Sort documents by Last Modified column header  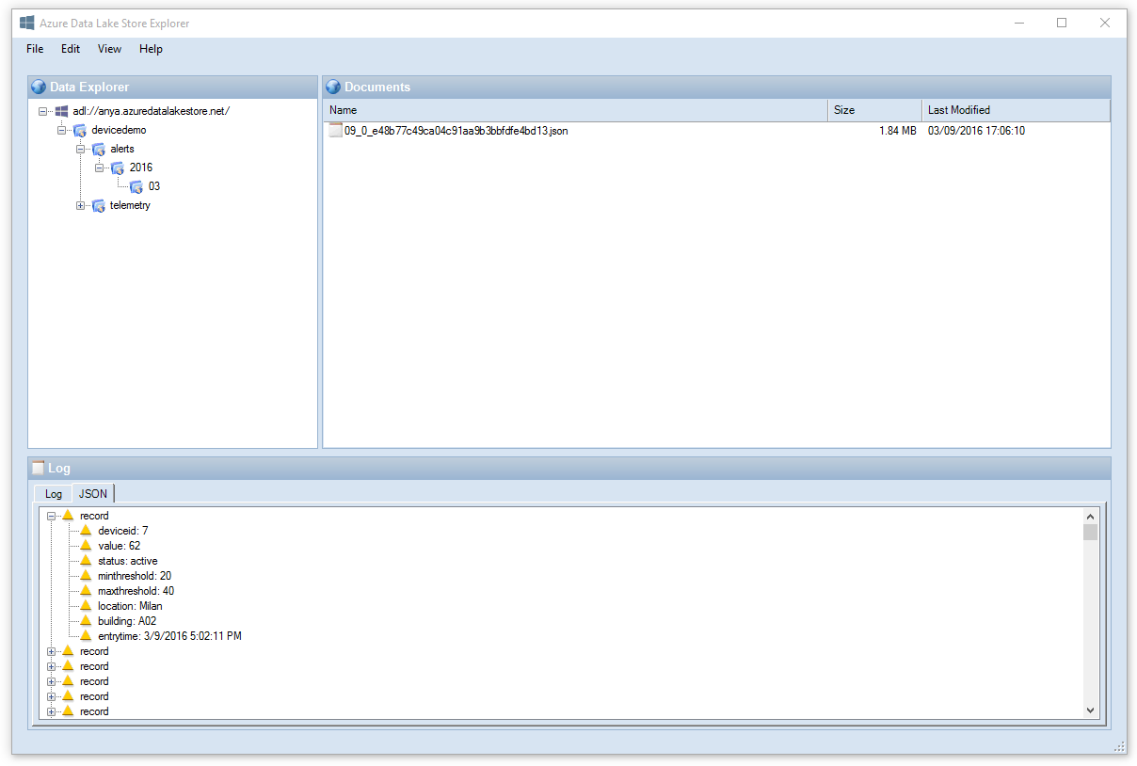click(1017, 110)
